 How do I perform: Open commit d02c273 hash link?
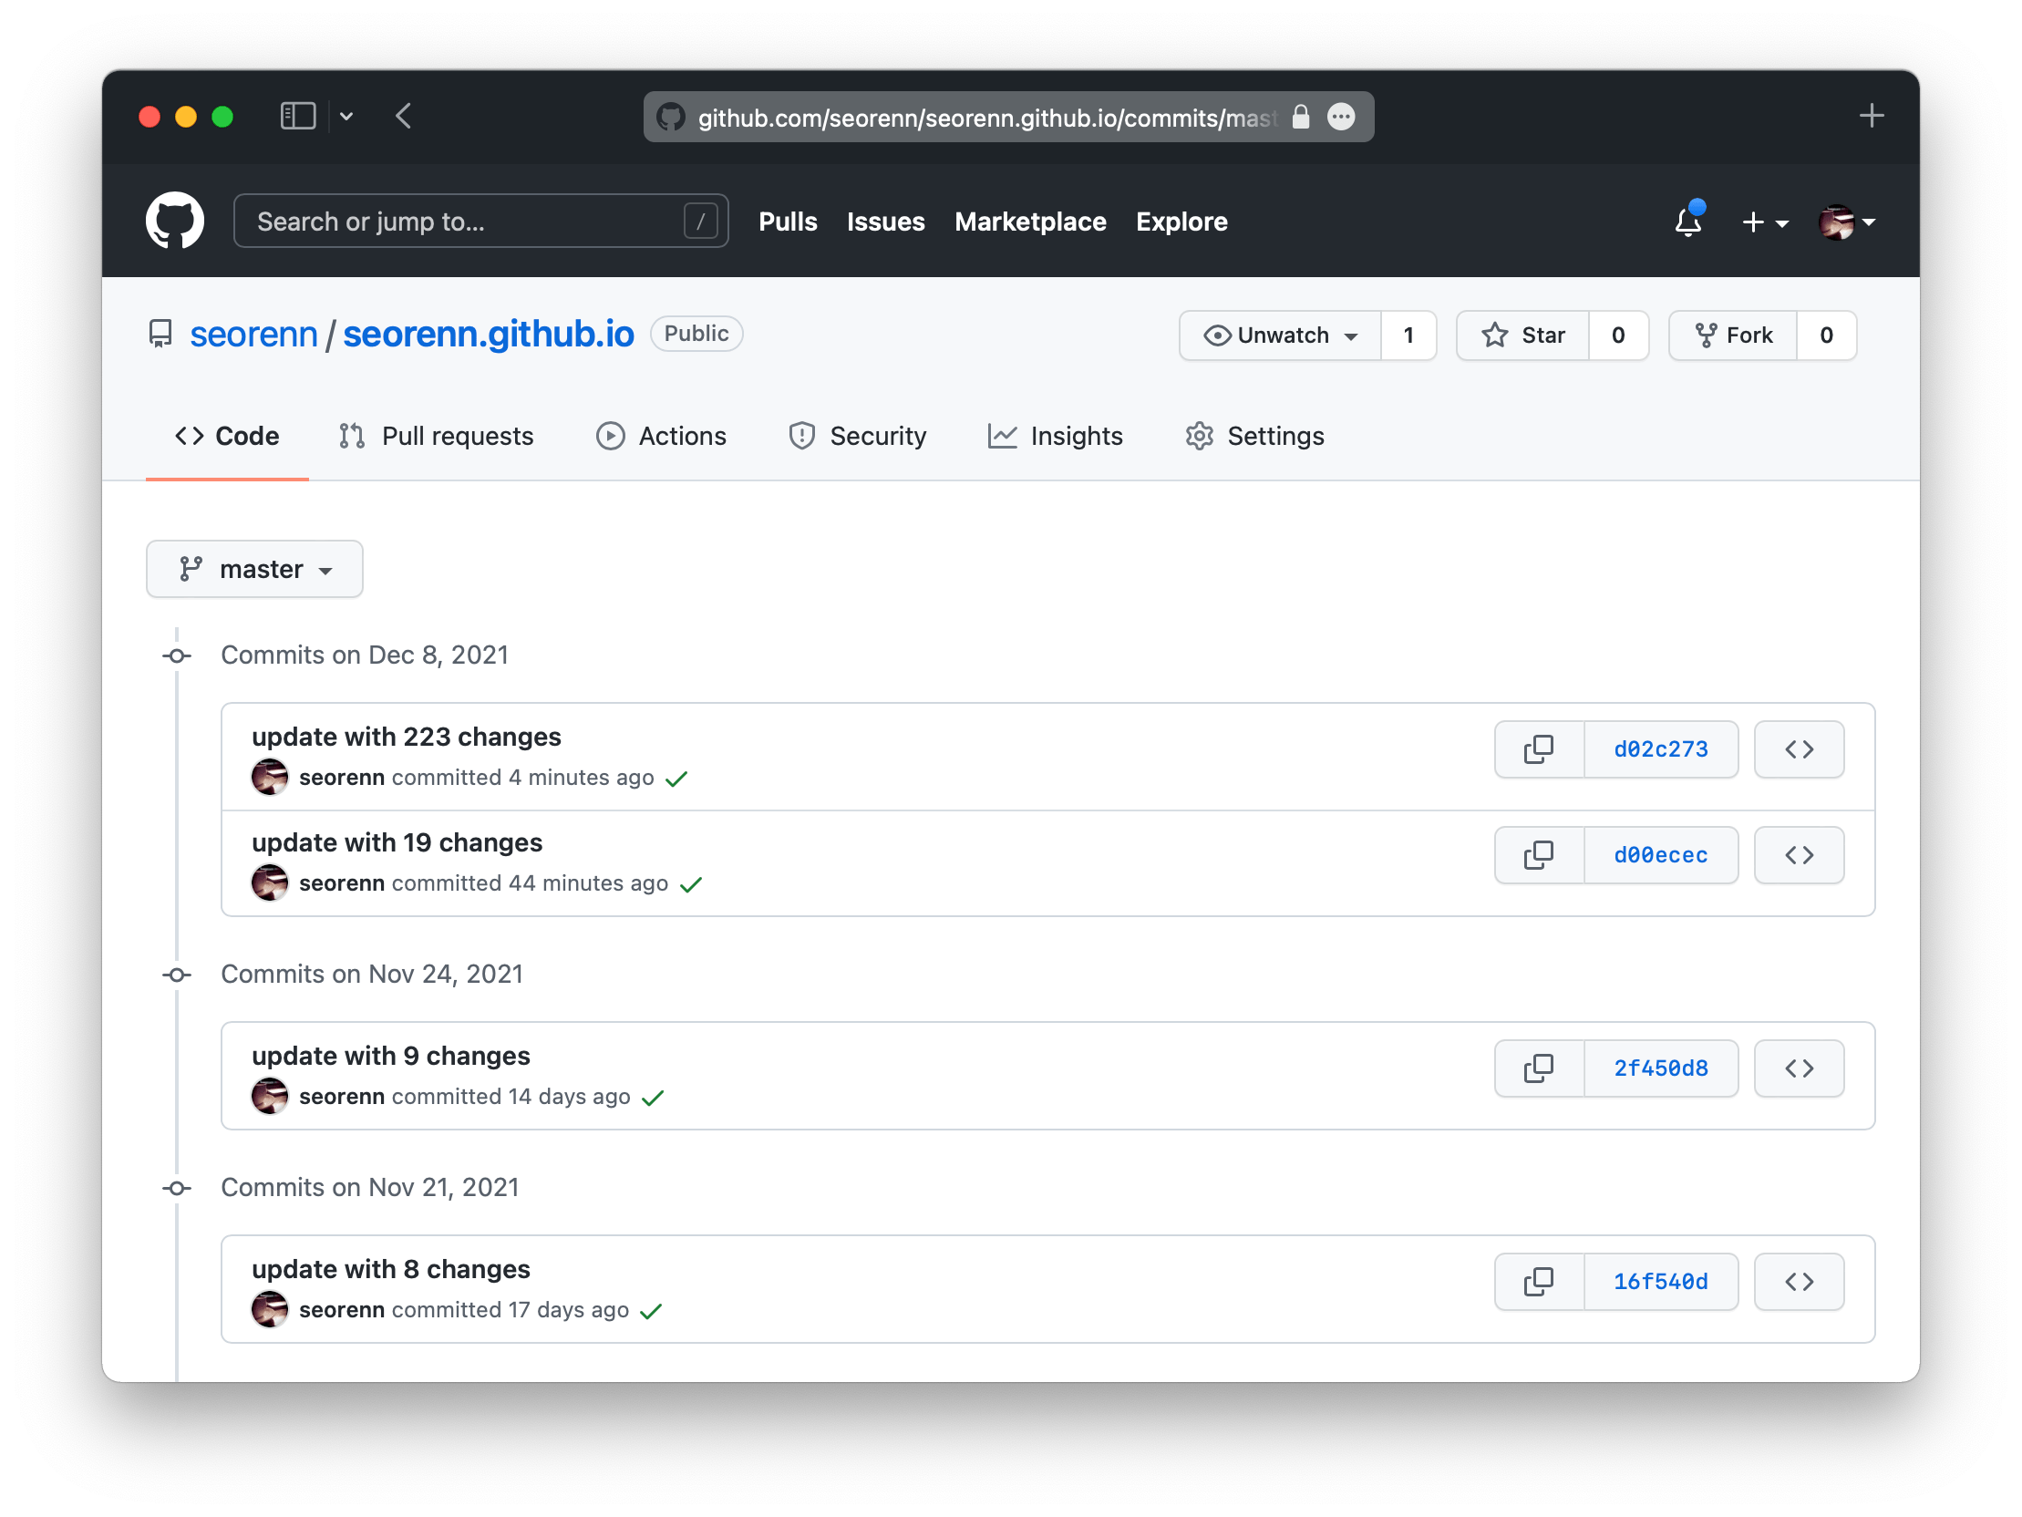[1660, 749]
